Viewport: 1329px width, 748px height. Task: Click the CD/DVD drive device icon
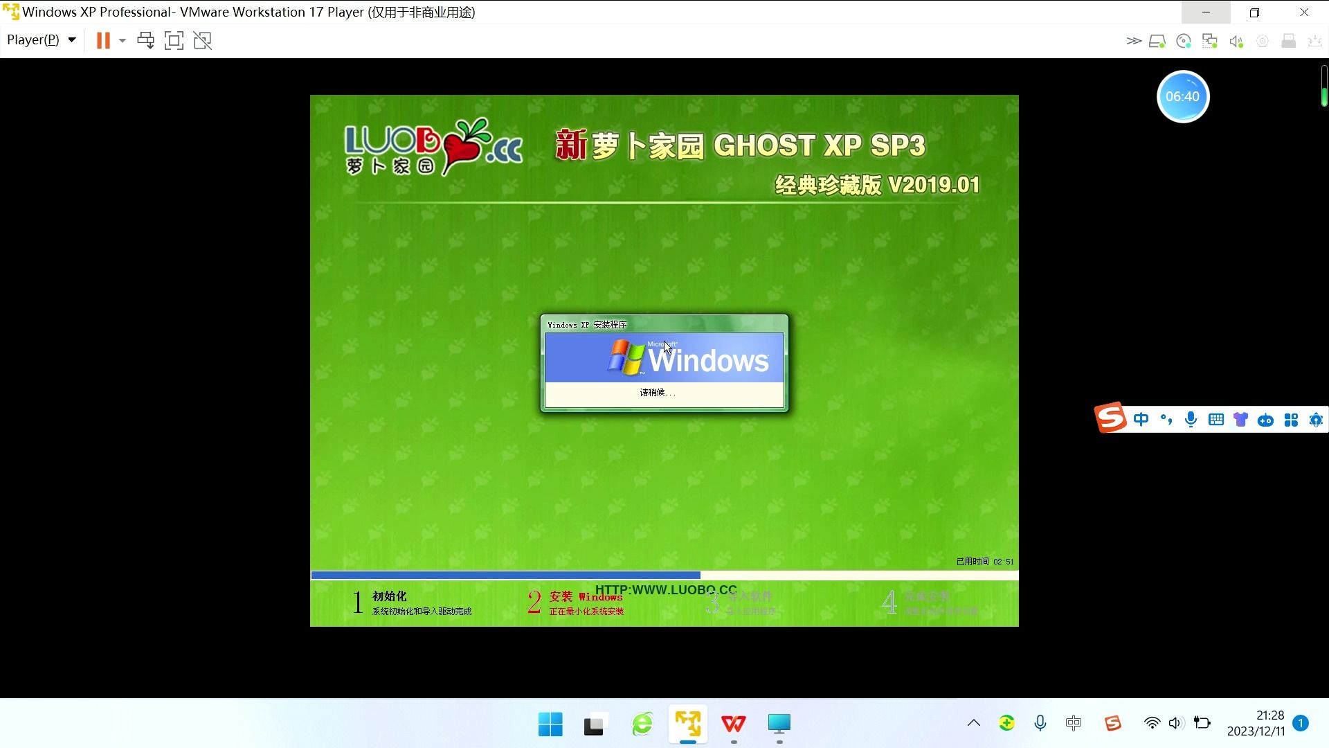point(1184,41)
